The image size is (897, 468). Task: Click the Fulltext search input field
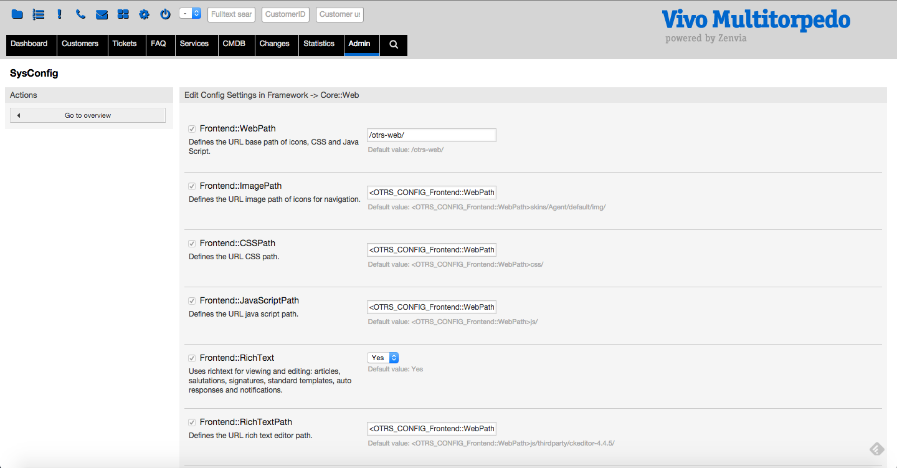pos(231,14)
